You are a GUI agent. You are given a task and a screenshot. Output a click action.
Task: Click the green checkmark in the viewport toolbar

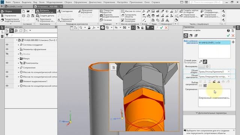(162, 28)
